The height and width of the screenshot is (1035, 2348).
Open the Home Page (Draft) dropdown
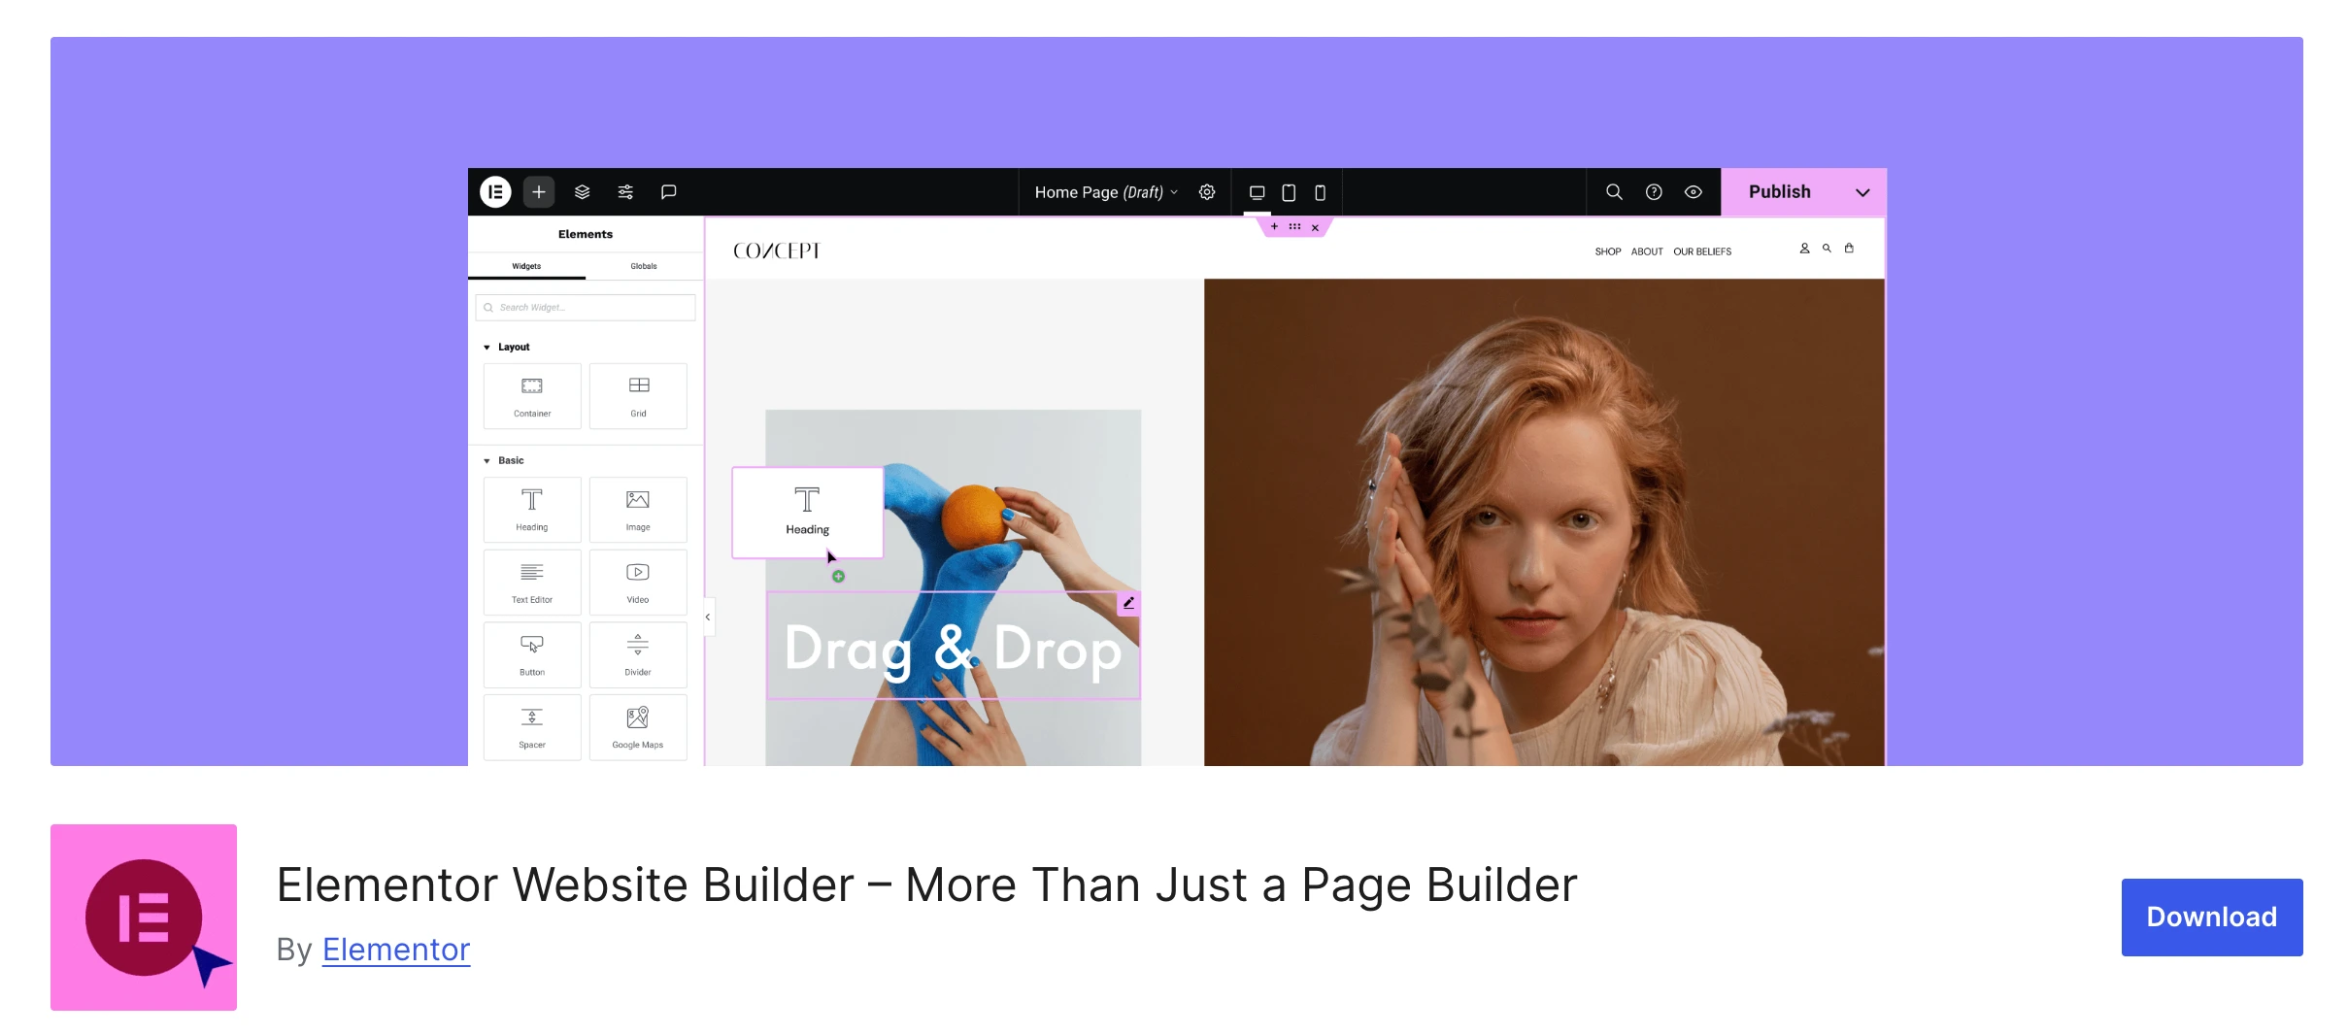(1105, 192)
